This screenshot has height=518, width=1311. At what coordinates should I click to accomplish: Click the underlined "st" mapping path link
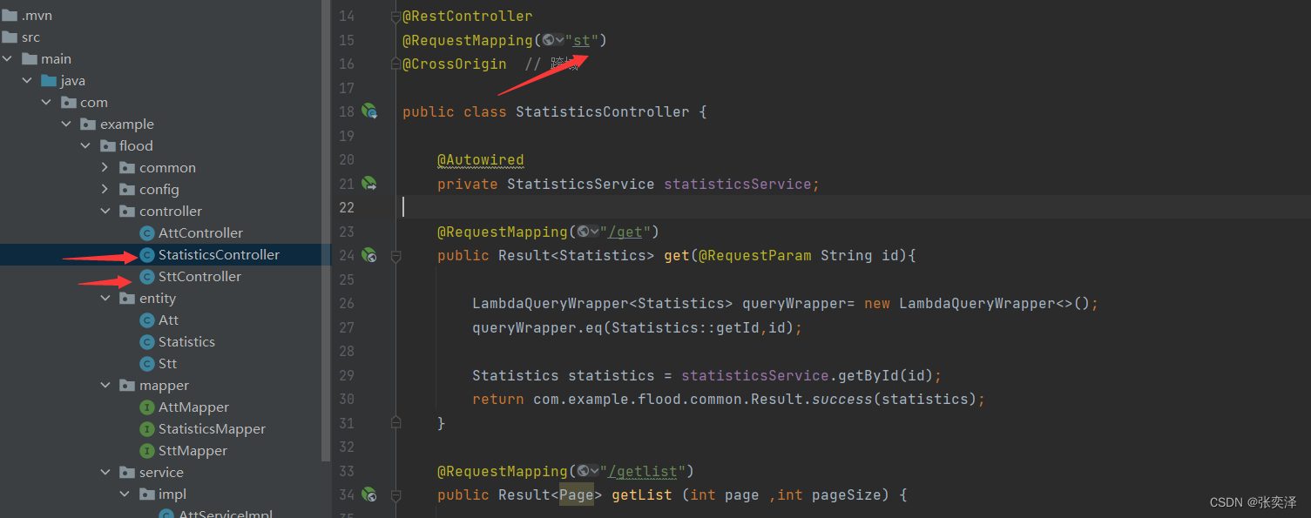(x=583, y=40)
